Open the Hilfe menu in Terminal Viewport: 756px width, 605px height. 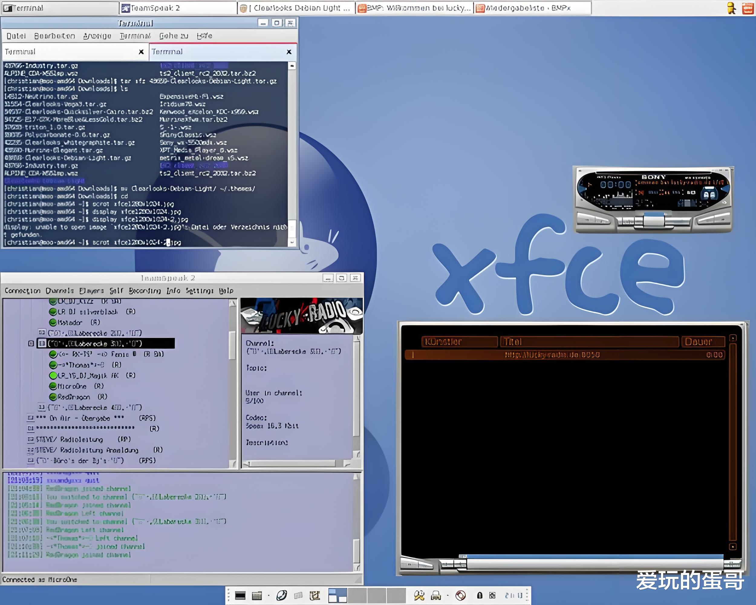[x=204, y=36]
